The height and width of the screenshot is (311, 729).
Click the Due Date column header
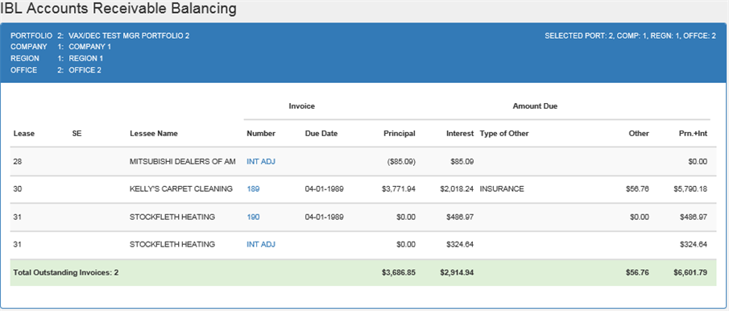pos(321,134)
